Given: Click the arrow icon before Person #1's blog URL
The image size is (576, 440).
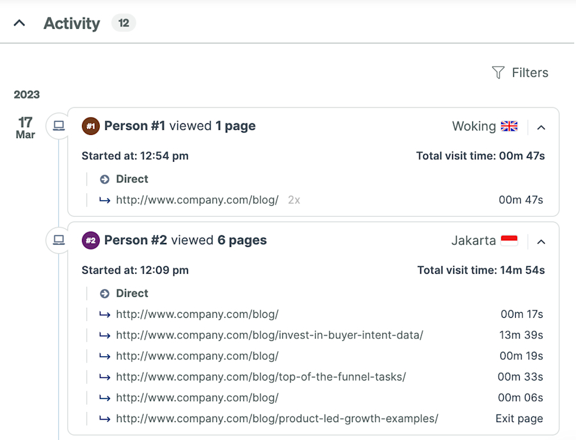Looking at the screenshot, I should [x=104, y=200].
